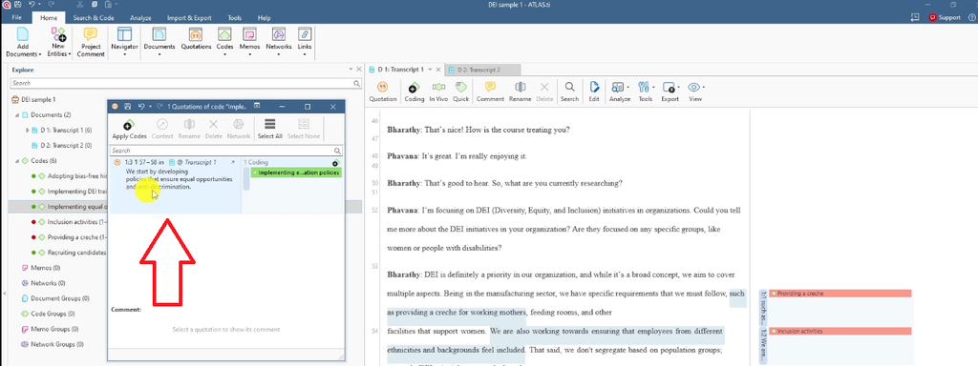The width and height of the screenshot is (978, 366).
Task: Select the In Vivo coding tool
Action: pos(438,91)
